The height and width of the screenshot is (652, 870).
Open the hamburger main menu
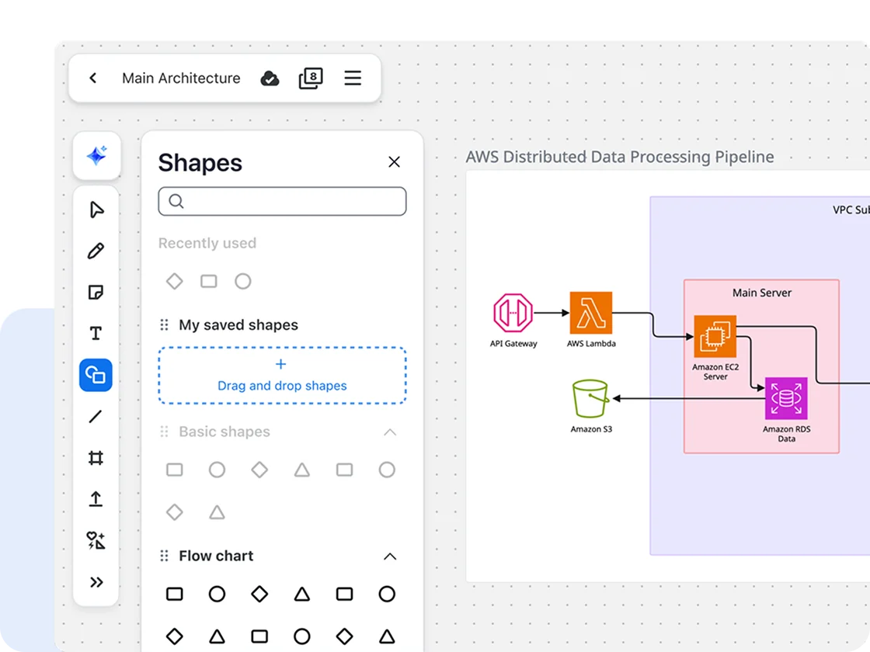click(353, 78)
